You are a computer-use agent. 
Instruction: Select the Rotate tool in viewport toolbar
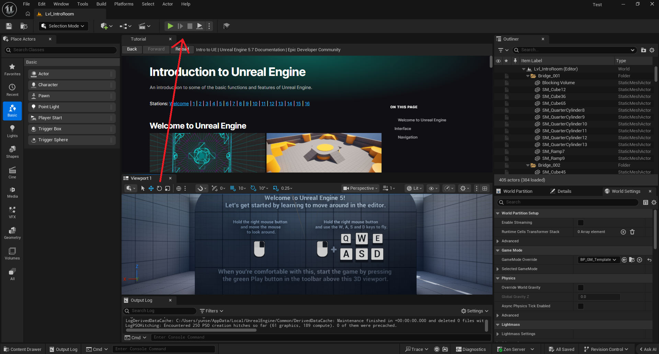coord(159,188)
